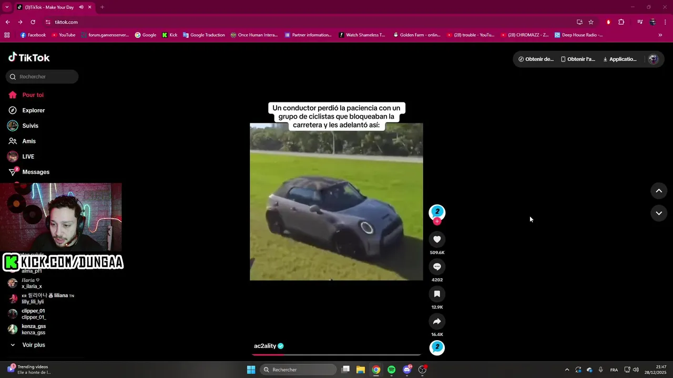Open Task View on taskbar

(x=345, y=370)
